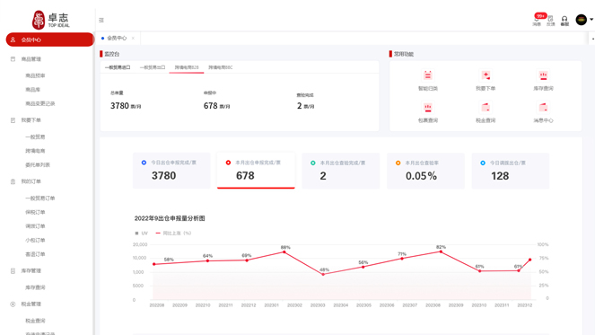The width and height of the screenshot is (595, 335).
Task: Toggle the UV series in chart legend
Action: (141, 234)
